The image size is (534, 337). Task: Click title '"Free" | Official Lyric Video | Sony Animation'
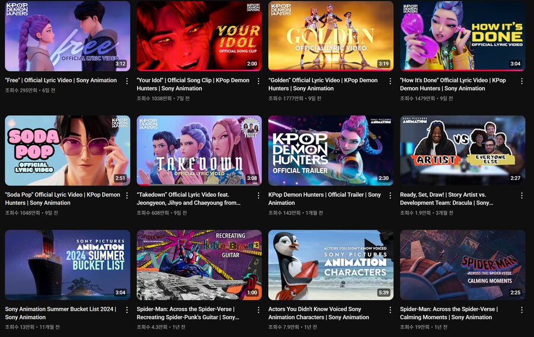point(61,81)
